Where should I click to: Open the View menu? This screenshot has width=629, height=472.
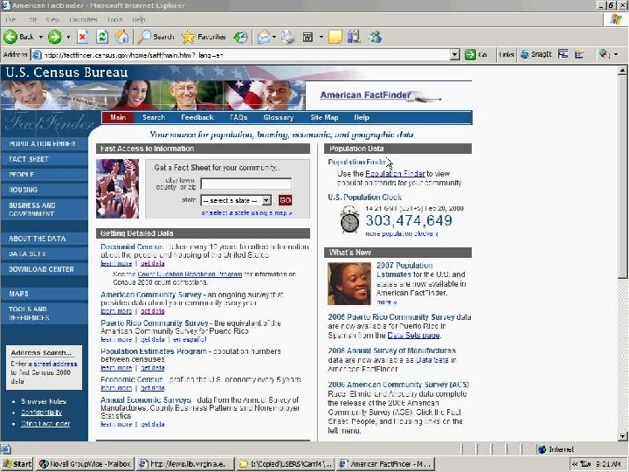52,19
